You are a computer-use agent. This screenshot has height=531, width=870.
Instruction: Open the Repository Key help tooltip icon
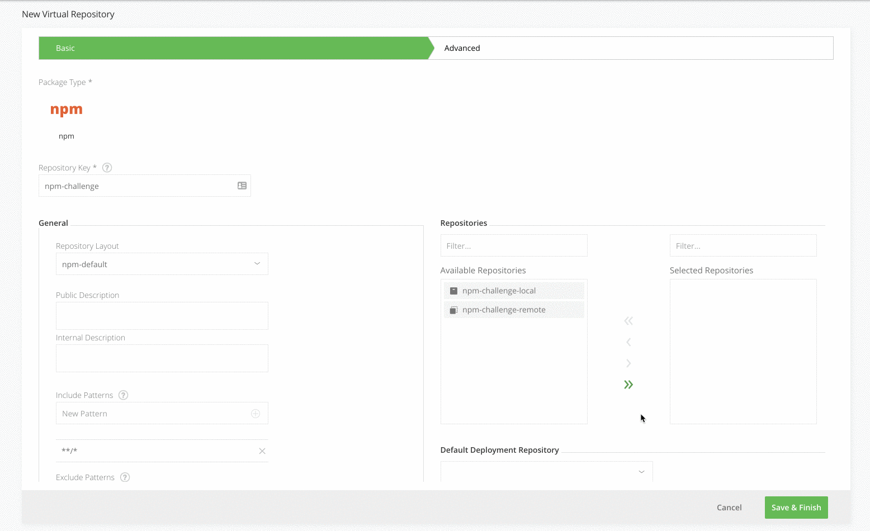107,168
